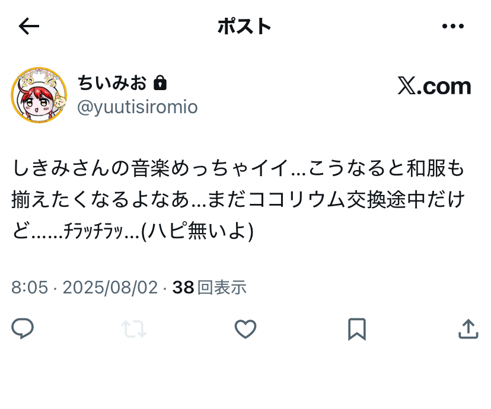This screenshot has height=409, width=491.
Task: Tap the display name ちいみお
Action: coord(112,83)
